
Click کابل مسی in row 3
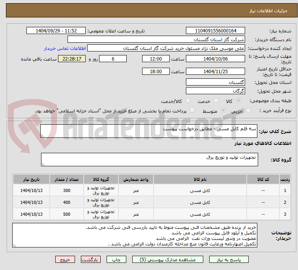pyautogui.click(x=200, y=214)
